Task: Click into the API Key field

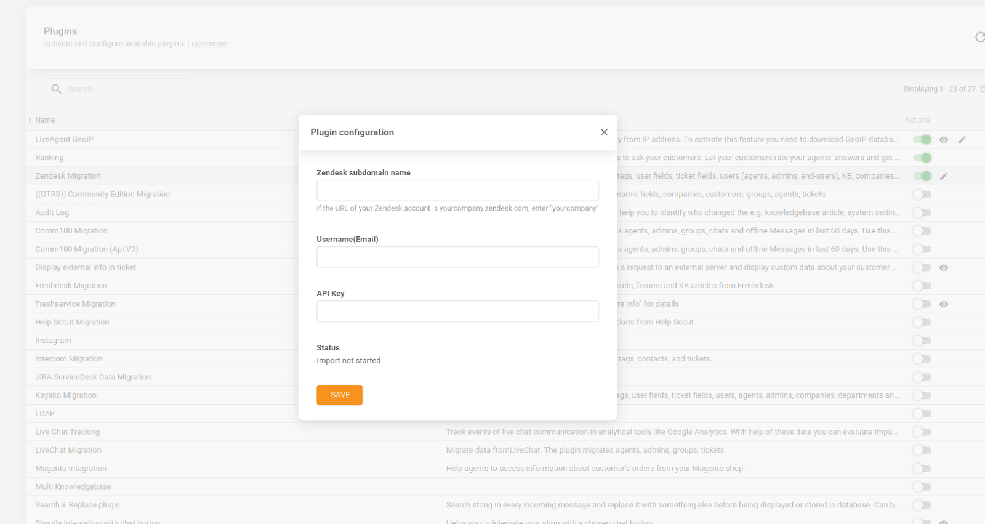Action: coord(457,312)
